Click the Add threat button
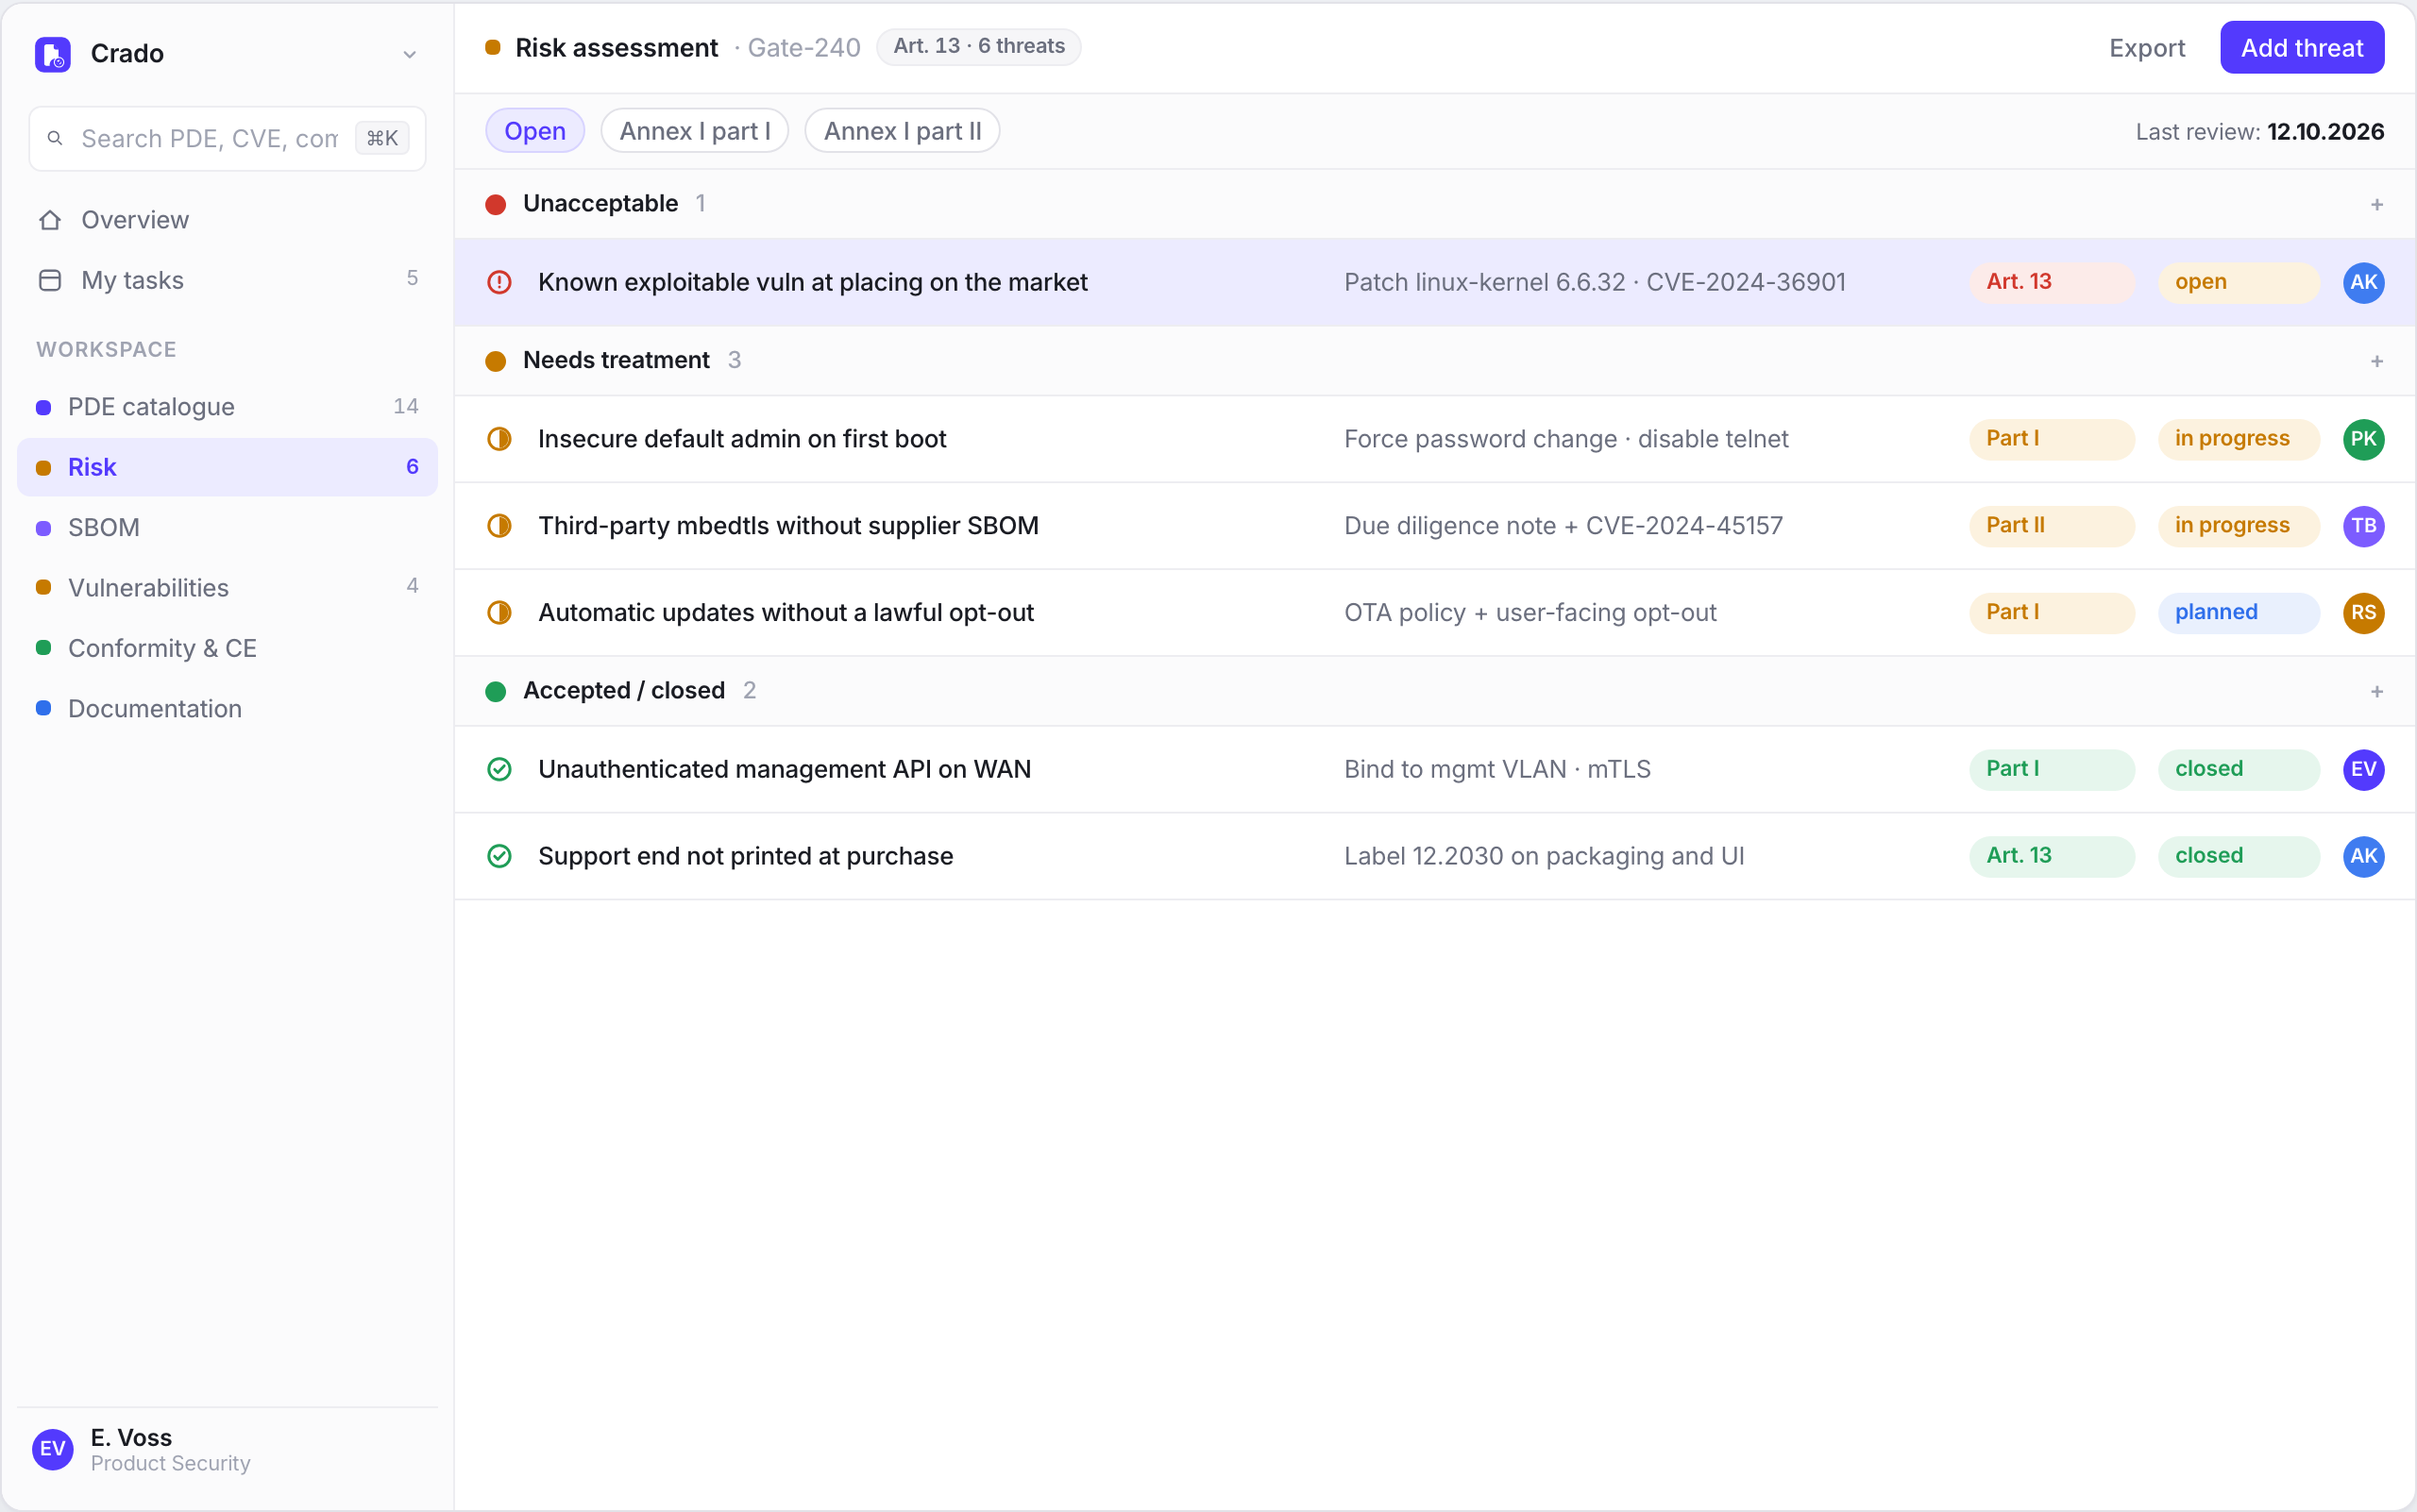This screenshot has width=2417, height=1512. coord(2302,48)
